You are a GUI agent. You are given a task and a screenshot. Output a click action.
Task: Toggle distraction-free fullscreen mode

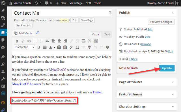[89, 41]
